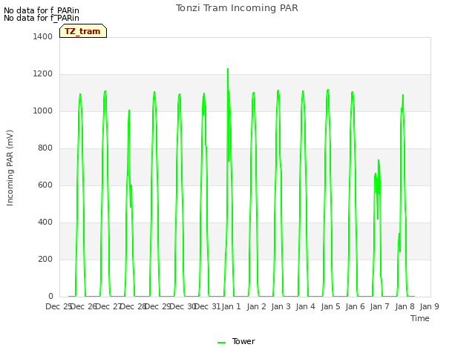Click the 'Jan 8' x-axis tick label

coord(404,306)
